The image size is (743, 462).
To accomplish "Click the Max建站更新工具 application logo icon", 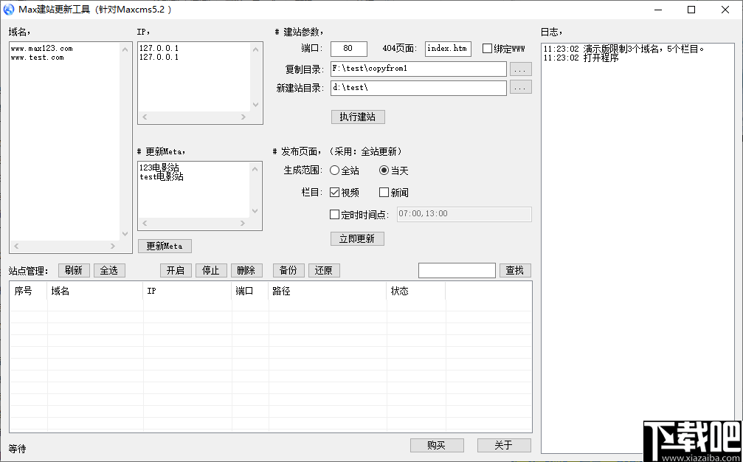I will coord(9,10).
